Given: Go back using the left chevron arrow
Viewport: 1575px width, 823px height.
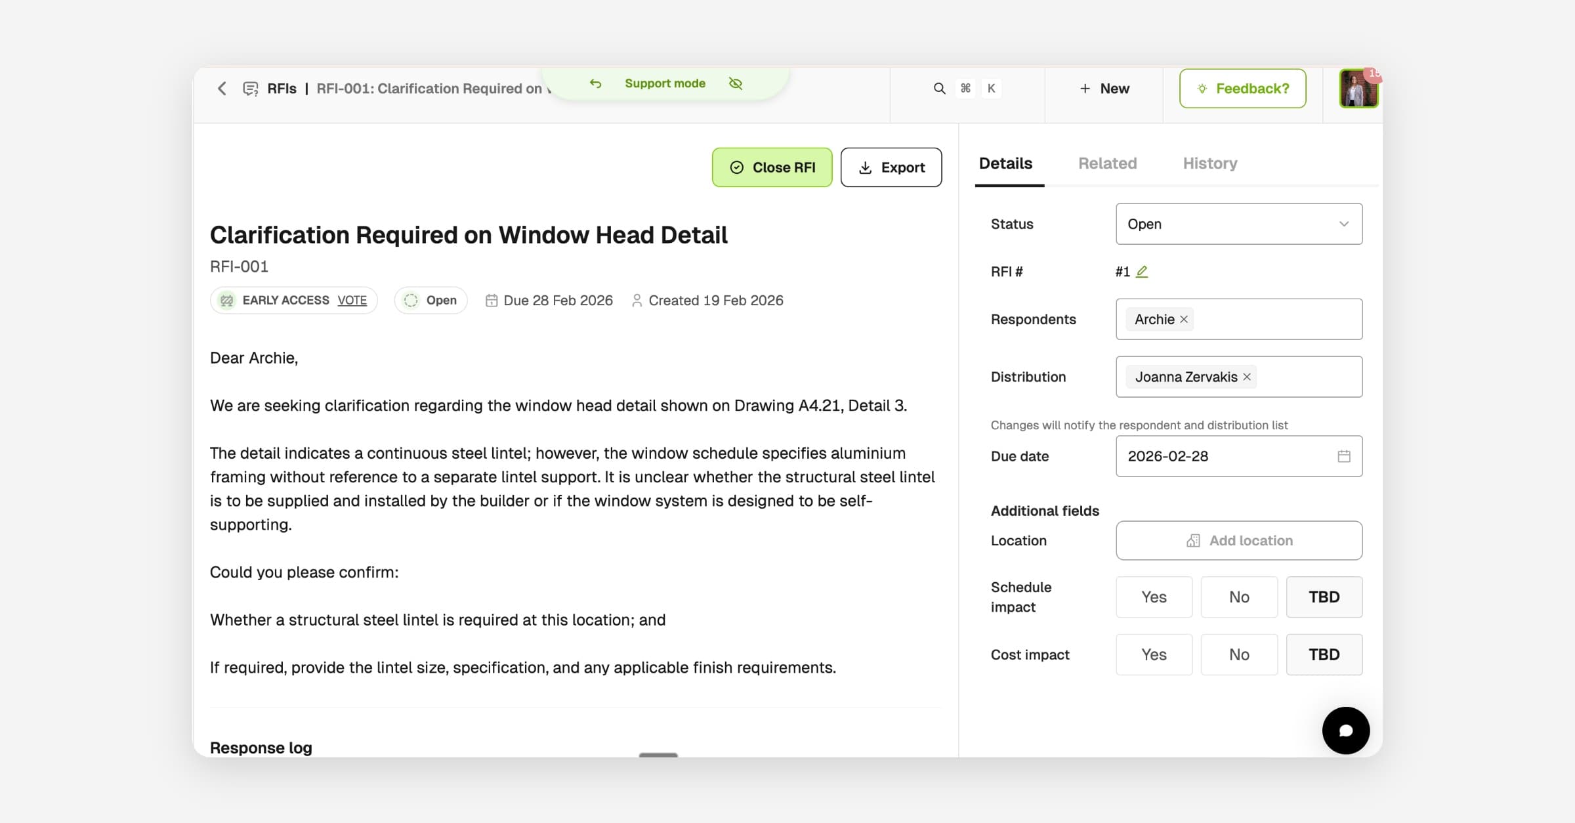Looking at the screenshot, I should pyautogui.click(x=222, y=89).
